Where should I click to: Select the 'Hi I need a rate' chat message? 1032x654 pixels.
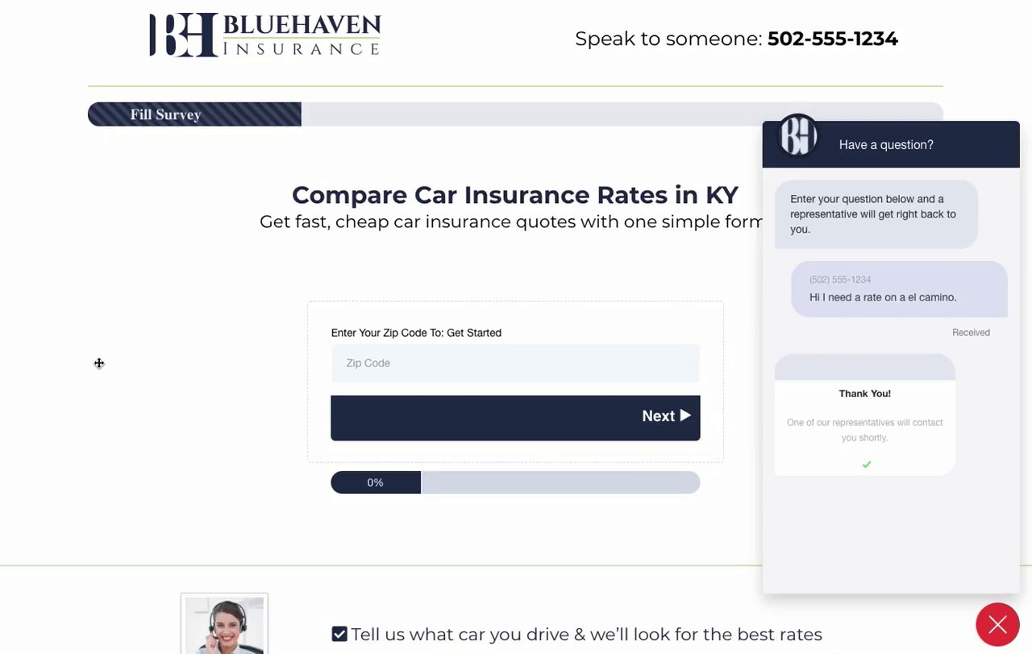click(x=883, y=297)
